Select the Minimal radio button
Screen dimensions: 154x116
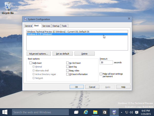(33, 67)
